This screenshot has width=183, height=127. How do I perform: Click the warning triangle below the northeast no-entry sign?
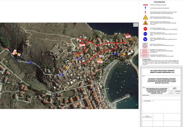click(x=131, y=39)
